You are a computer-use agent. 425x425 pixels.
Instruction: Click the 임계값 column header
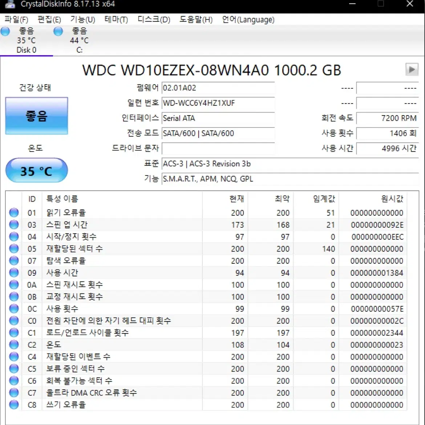point(316,199)
